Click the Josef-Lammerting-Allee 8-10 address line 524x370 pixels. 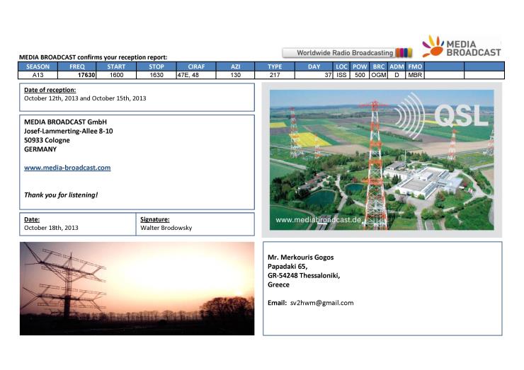69,131
